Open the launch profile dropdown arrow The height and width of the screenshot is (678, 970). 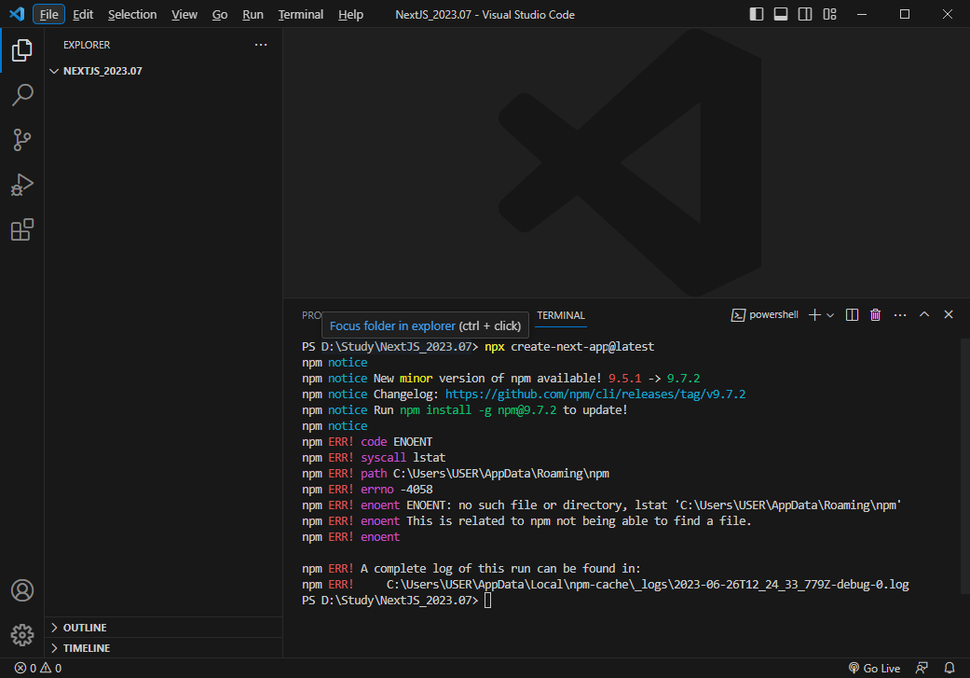click(x=830, y=315)
